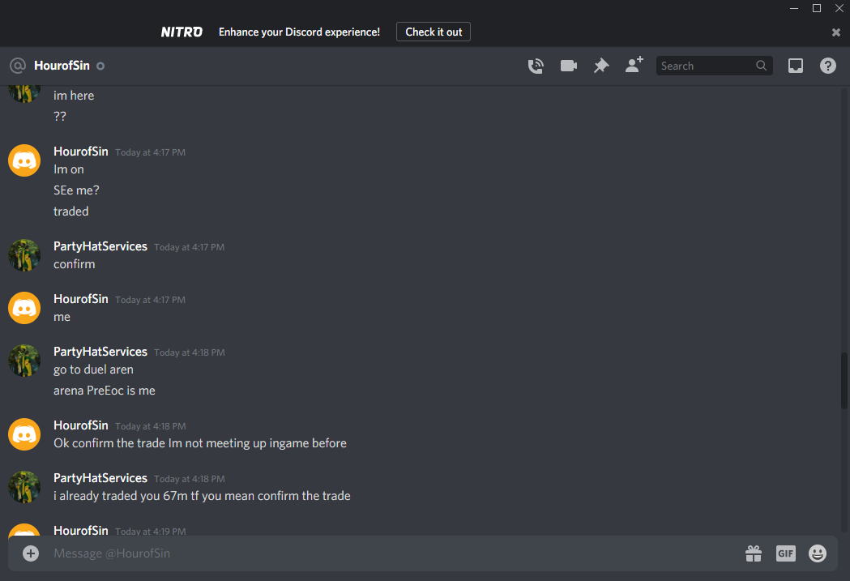Viewport: 850px width, 581px height.
Task: Open pinned messages
Action: click(601, 66)
